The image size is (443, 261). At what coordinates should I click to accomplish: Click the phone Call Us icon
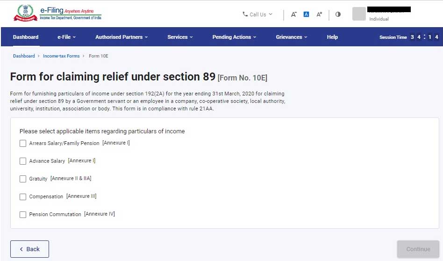point(245,14)
